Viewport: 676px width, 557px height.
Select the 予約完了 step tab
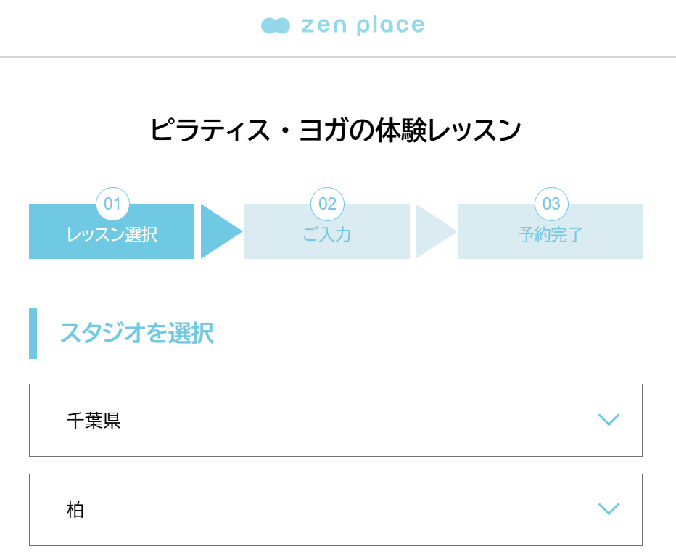coord(551,236)
